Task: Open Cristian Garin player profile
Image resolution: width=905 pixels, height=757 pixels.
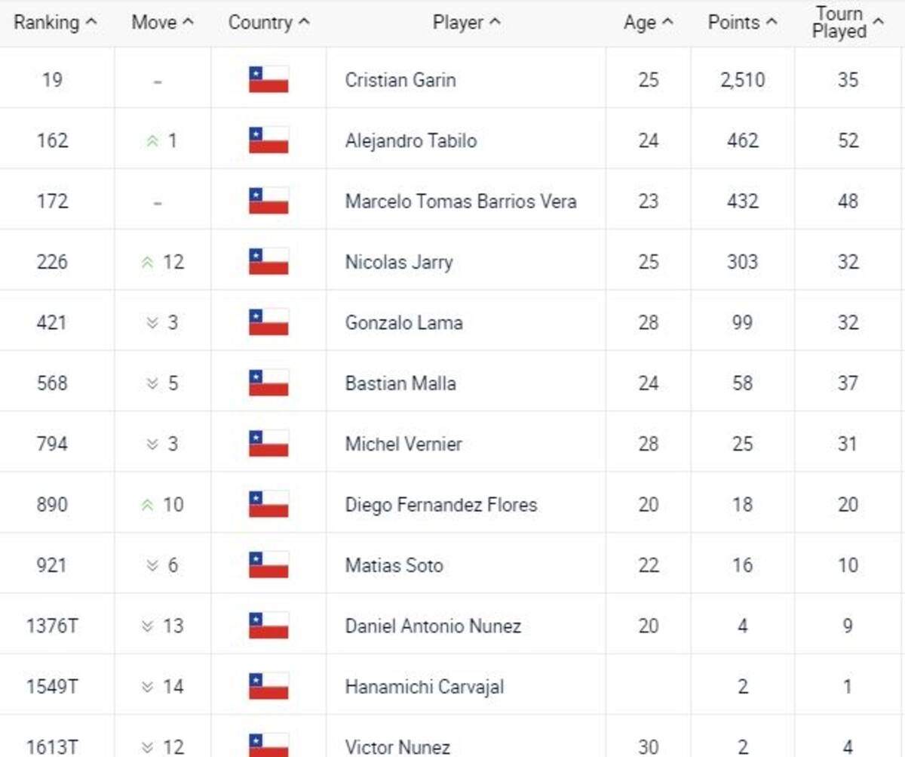Action: (400, 80)
